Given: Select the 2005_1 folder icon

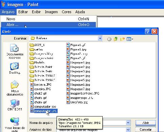Looking at the screenshot, I should [32, 45].
